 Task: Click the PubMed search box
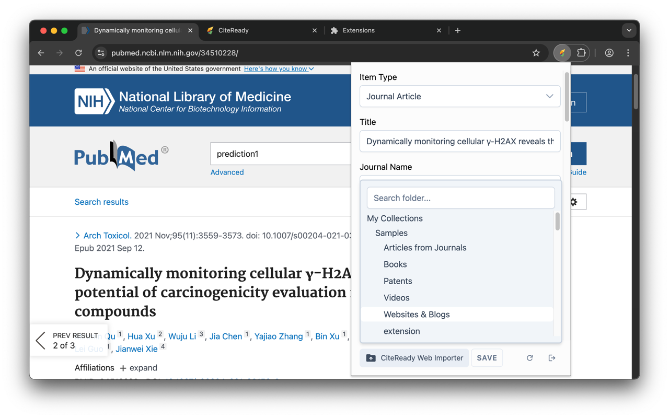(281, 154)
